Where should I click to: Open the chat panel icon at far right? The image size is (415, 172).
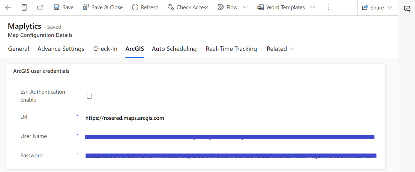407,9
